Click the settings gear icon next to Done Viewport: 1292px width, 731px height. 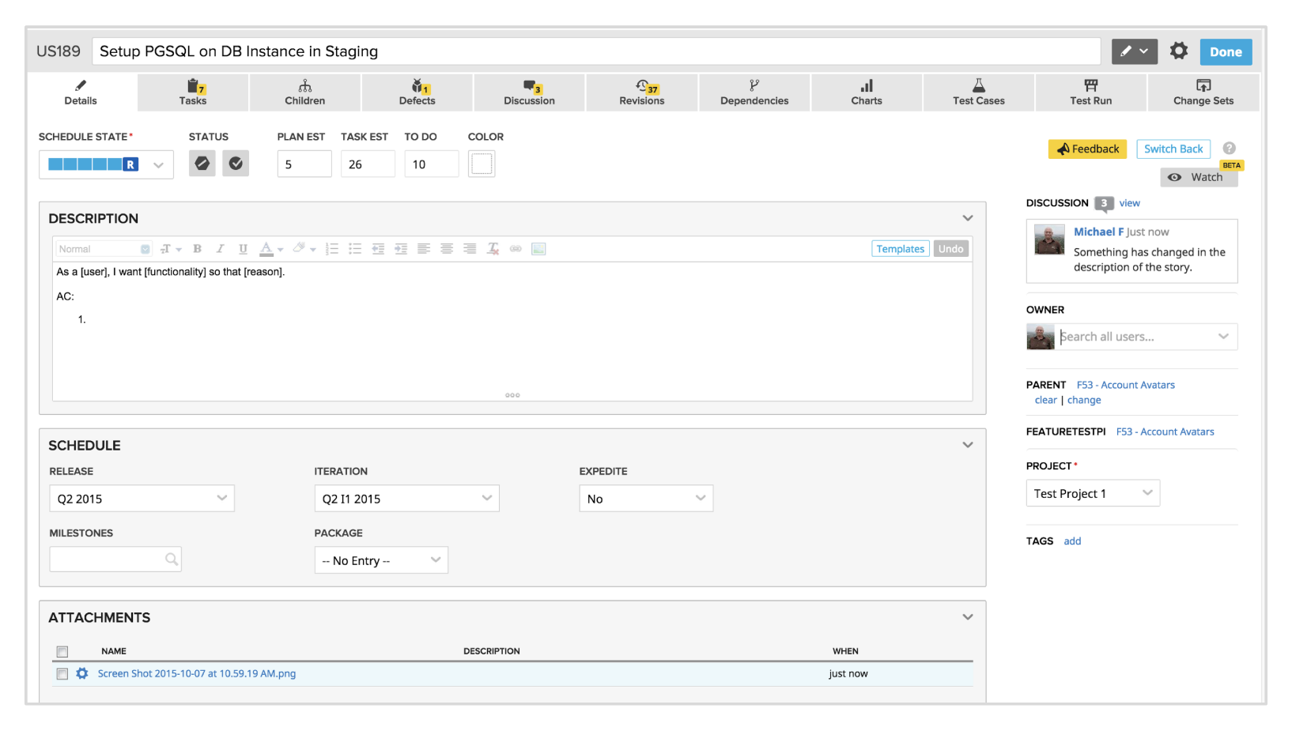tap(1178, 51)
